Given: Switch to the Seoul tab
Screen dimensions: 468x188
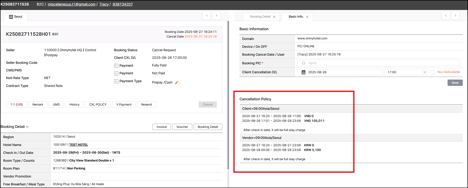Looking at the screenshot, I should [x=16, y=17].
